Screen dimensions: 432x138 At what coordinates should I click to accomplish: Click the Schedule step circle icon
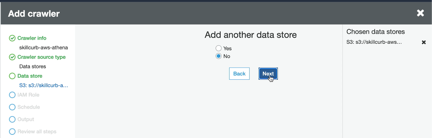[12, 107]
